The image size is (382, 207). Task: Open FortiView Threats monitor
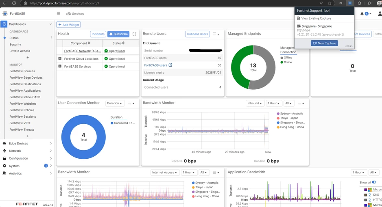point(22,129)
